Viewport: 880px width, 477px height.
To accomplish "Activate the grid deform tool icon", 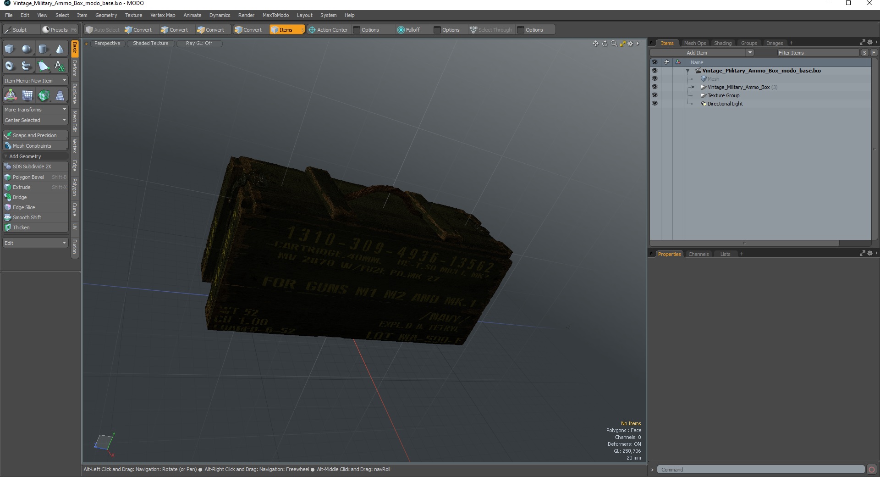I will [x=27, y=95].
